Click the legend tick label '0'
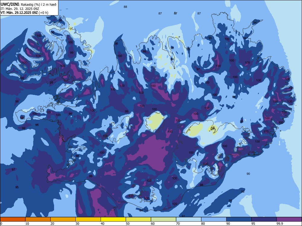 (x=1, y=224)
